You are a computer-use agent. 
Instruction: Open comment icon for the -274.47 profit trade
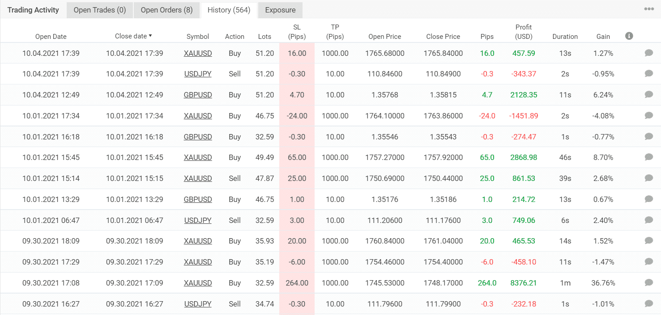coord(648,137)
